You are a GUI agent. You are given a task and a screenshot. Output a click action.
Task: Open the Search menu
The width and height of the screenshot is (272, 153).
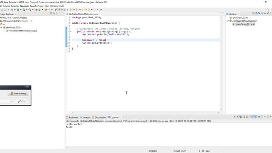[33, 6]
